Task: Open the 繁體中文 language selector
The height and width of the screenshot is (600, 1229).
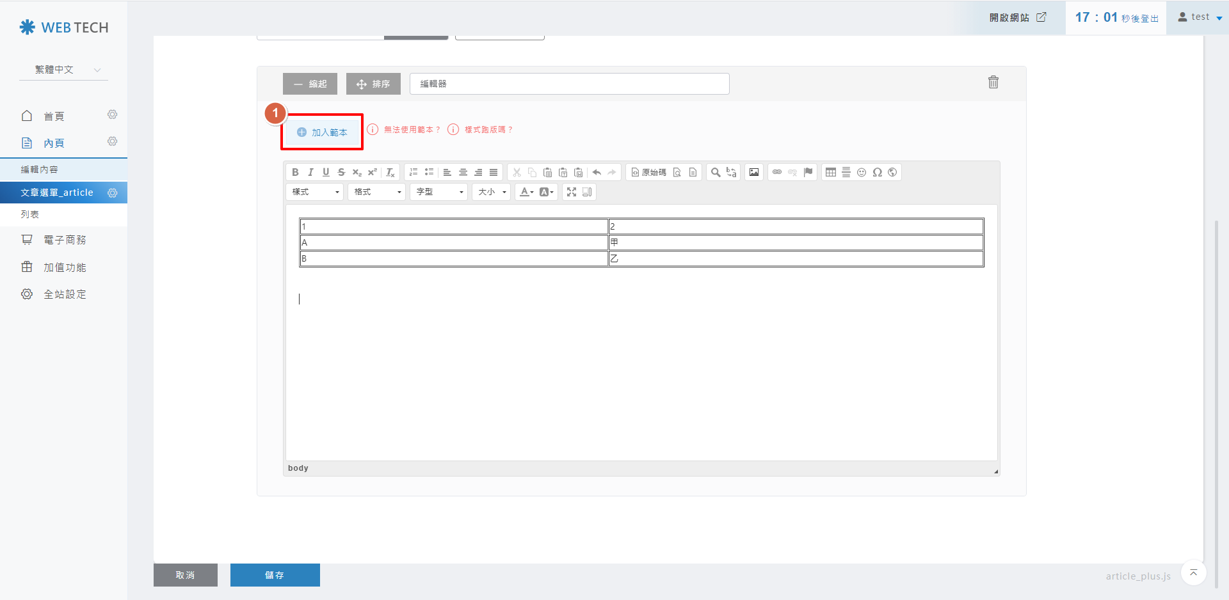Action: pyautogui.click(x=64, y=70)
